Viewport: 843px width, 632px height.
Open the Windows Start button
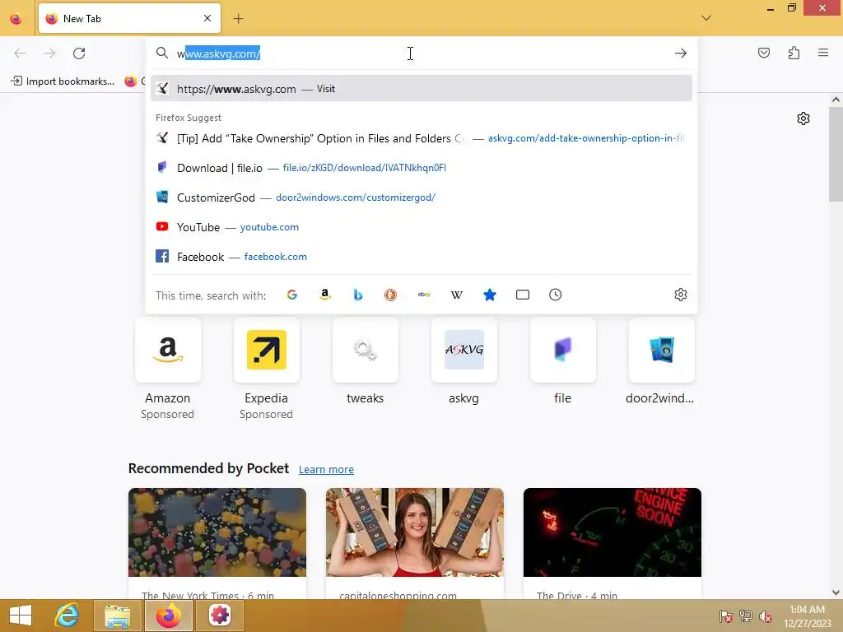(21, 616)
